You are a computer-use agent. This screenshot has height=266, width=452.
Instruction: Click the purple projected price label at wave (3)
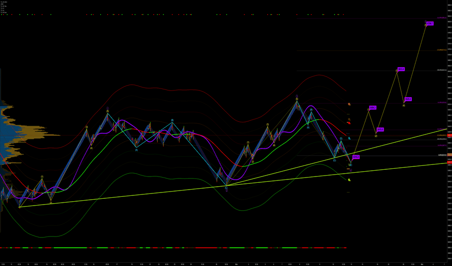[x=401, y=69]
